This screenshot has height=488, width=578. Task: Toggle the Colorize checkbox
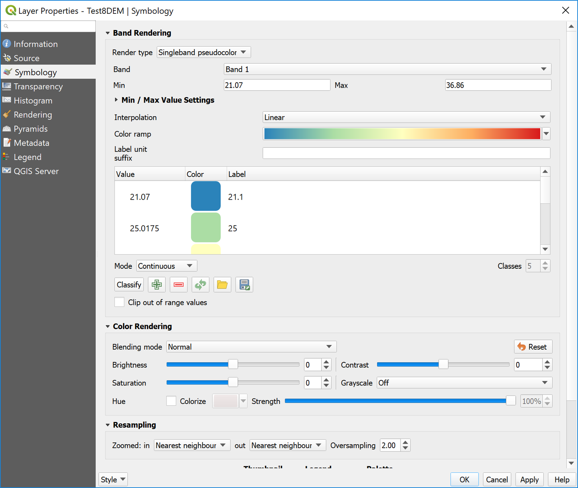pyautogui.click(x=171, y=401)
